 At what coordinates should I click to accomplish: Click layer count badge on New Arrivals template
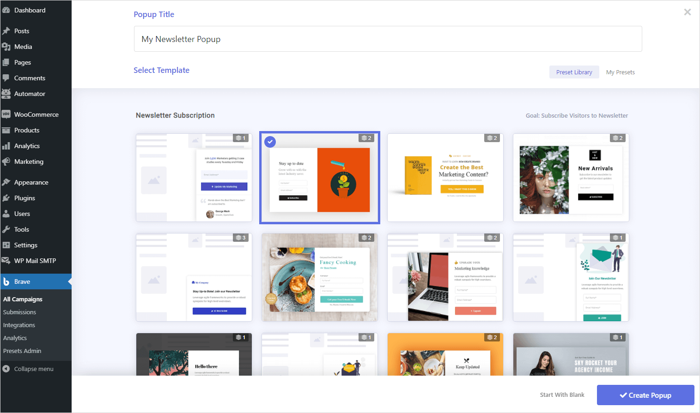click(x=618, y=138)
